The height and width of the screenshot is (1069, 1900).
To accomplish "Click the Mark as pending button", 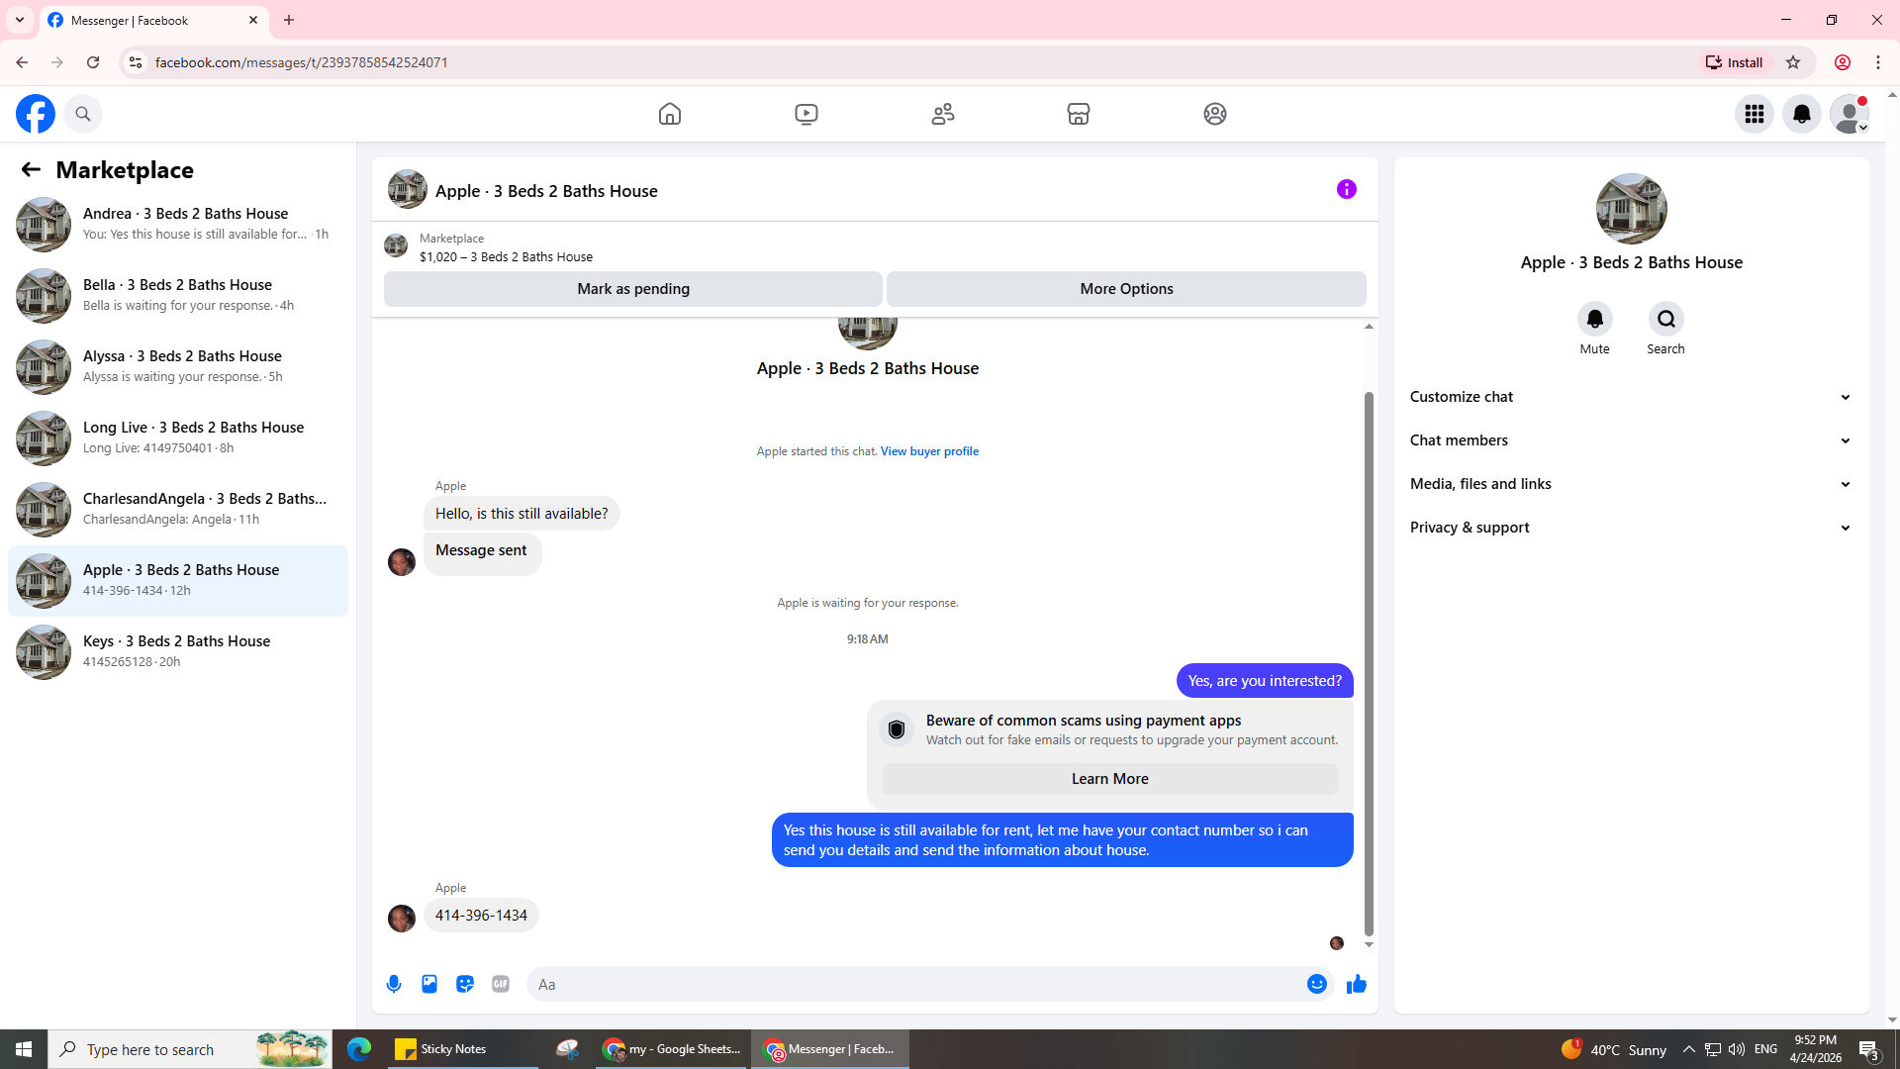I will pos(633,289).
